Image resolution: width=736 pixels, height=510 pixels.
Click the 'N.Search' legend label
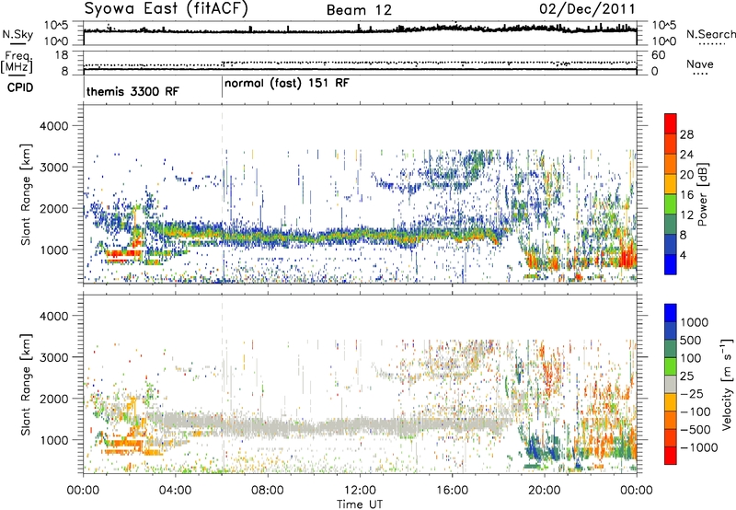[x=710, y=34]
